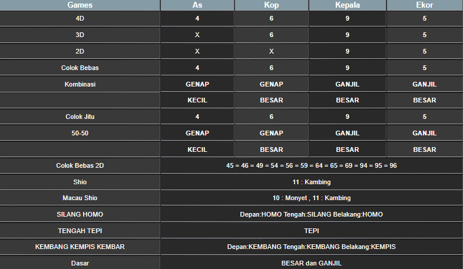Click the Kepala value 9 in 3D row
The image size is (463, 269).
click(348, 35)
